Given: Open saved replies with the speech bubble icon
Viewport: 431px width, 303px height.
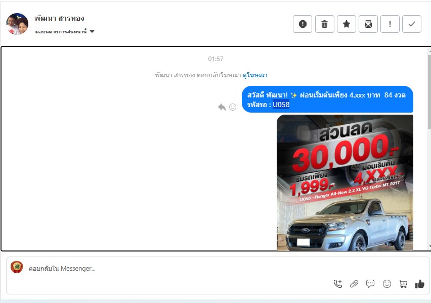Looking at the screenshot, I should click(x=370, y=283).
